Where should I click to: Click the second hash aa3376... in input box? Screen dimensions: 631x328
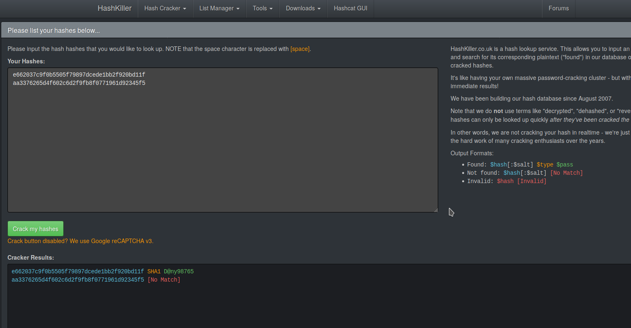pyautogui.click(x=79, y=83)
